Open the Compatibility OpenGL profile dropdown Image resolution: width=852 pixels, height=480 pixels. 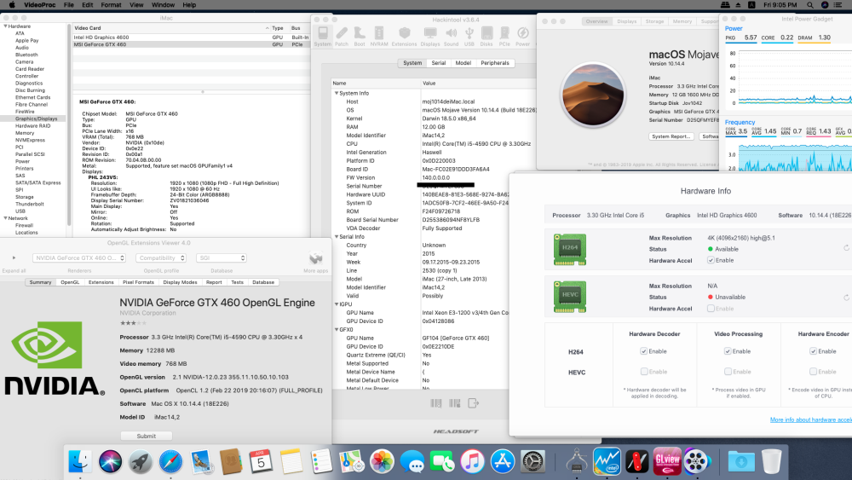click(x=161, y=258)
